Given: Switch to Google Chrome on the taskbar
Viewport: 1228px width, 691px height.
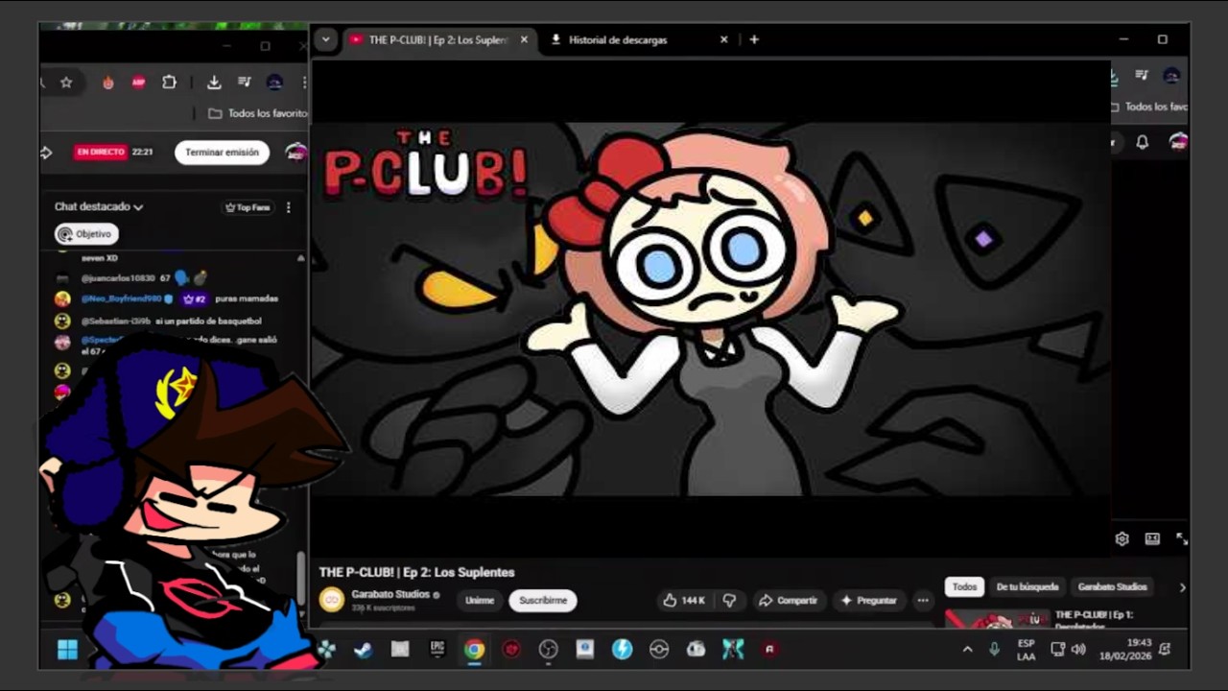Looking at the screenshot, I should [474, 650].
